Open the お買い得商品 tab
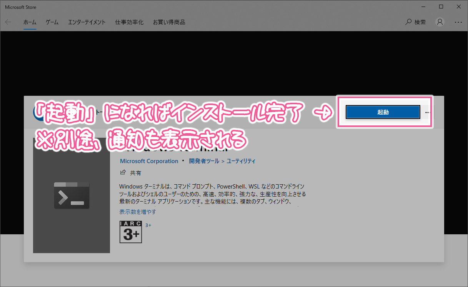 [x=169, y=22]
